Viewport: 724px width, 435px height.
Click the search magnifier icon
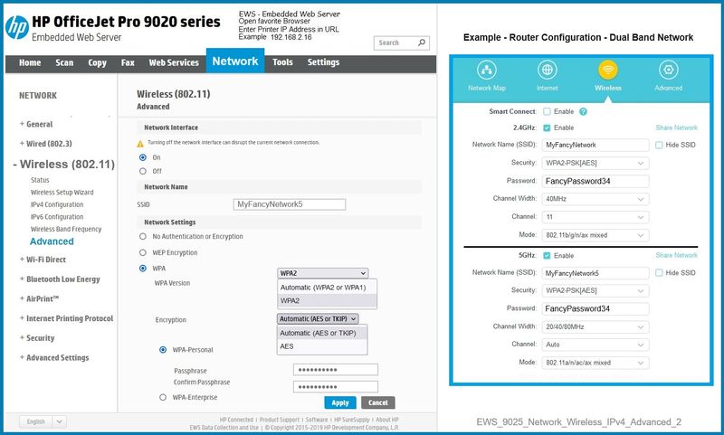tap(422, 43)
